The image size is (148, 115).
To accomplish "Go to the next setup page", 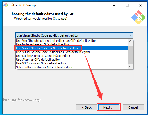I will point(109,107).
